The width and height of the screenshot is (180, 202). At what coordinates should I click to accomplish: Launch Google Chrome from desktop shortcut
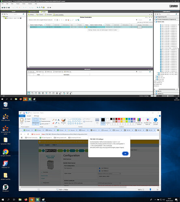(6, 153)
